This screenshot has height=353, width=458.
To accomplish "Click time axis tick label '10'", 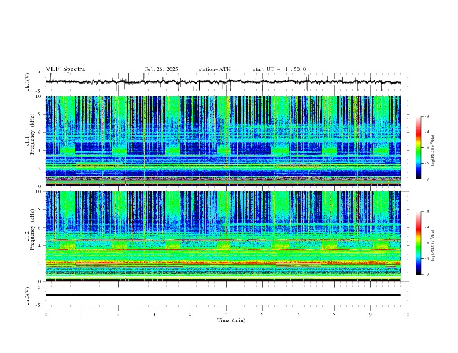I will (x=407, y=314).
